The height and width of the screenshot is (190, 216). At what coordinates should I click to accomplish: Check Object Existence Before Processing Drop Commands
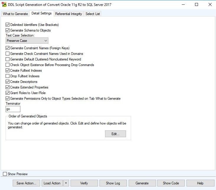tap(8, 65)
